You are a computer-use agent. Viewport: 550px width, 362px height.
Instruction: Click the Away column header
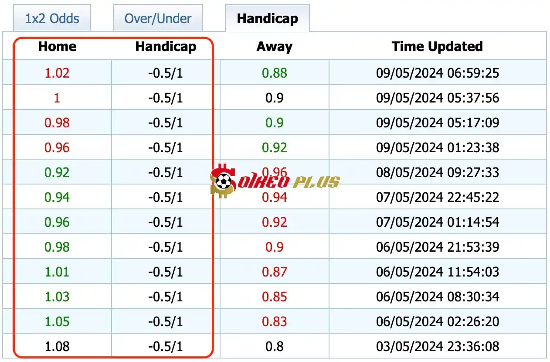point(274,47)
